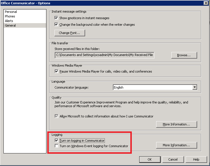Click the Communicator language label

(72, 87)
